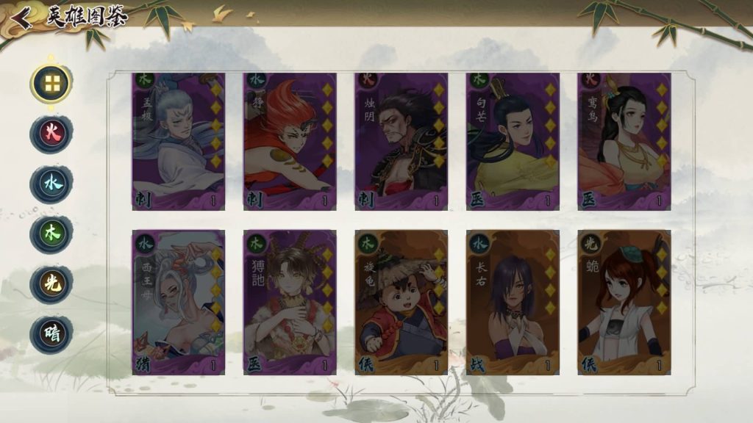Filter heroes by 水 water element
This screenshot has width=753, height=423.
(51, 184)
